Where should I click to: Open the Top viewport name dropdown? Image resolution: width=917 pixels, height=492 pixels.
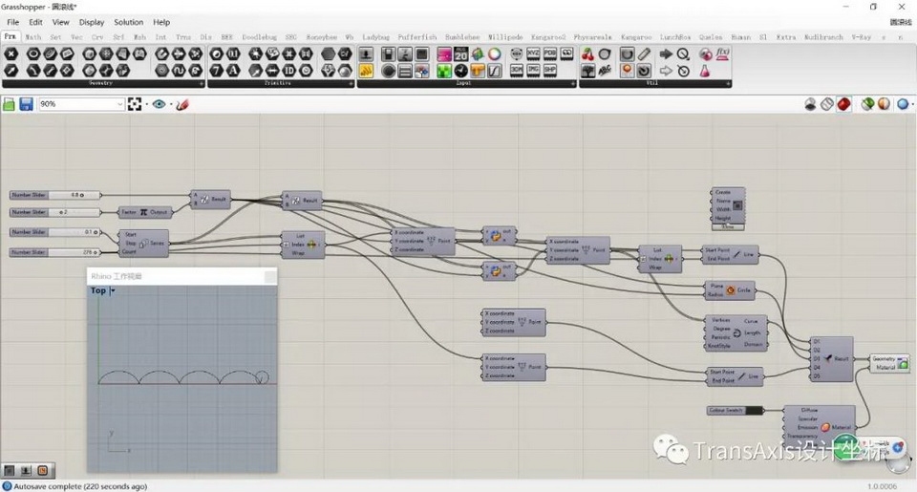pyautogui.click(x=112, y=291)
